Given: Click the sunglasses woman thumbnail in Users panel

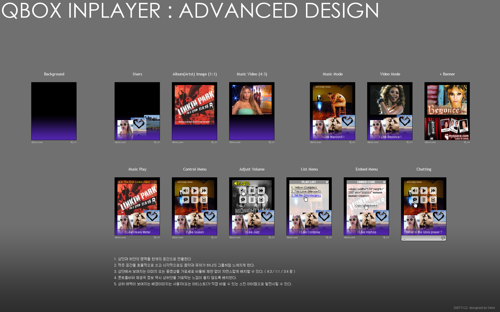Looking at the screenshot, I should coord(125,127).
